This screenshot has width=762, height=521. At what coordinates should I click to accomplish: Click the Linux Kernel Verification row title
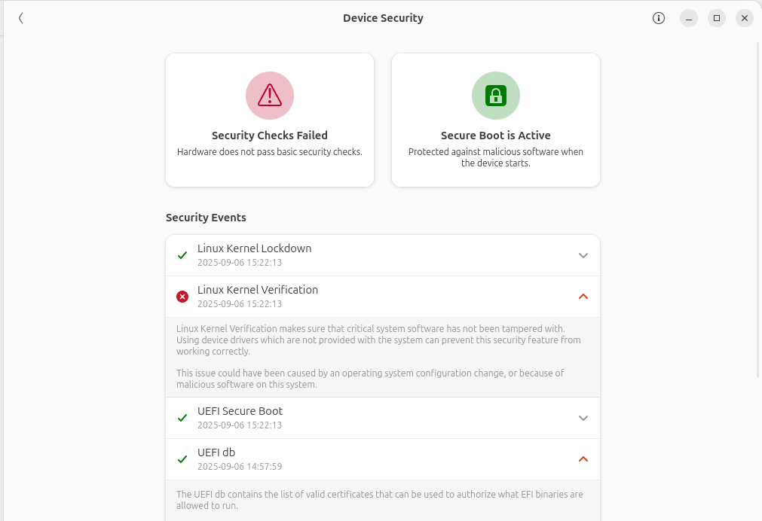point(258,290)
